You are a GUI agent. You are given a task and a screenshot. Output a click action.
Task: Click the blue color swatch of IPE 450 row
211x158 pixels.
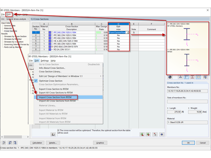pos(50,38)
